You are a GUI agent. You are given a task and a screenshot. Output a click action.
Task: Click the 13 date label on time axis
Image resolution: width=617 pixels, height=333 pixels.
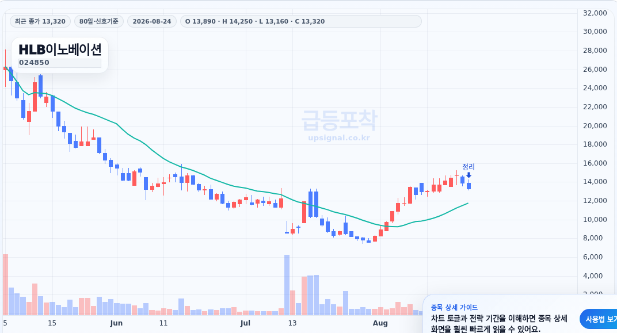click(x=292, y=323)
